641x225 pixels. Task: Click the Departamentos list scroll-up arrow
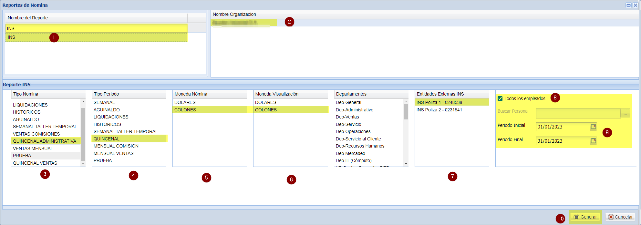[x=406, y=102]
